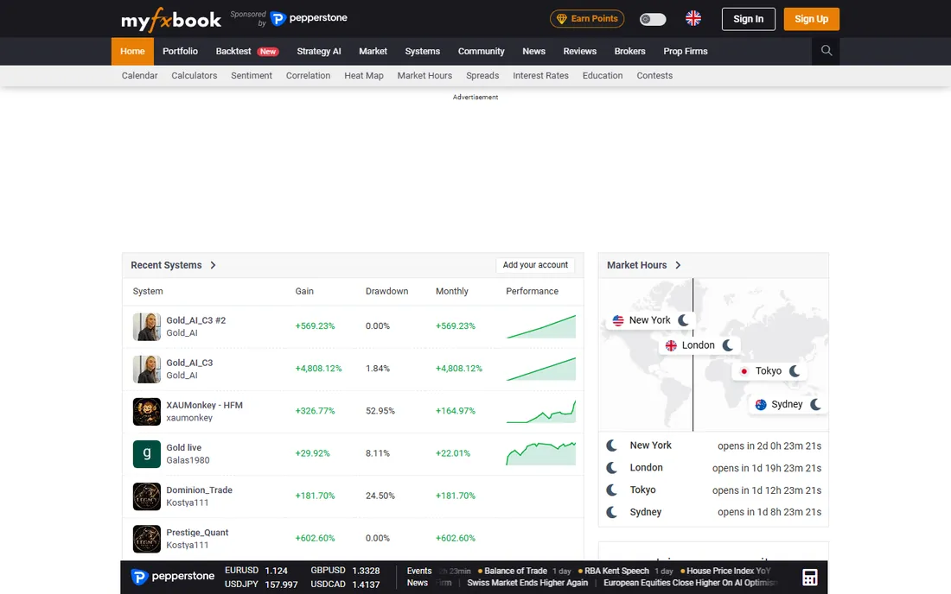The width and height of the screenshot is (951, 594).
Task: Open the Portfolio menu
Action: click(x=180, y=52)
